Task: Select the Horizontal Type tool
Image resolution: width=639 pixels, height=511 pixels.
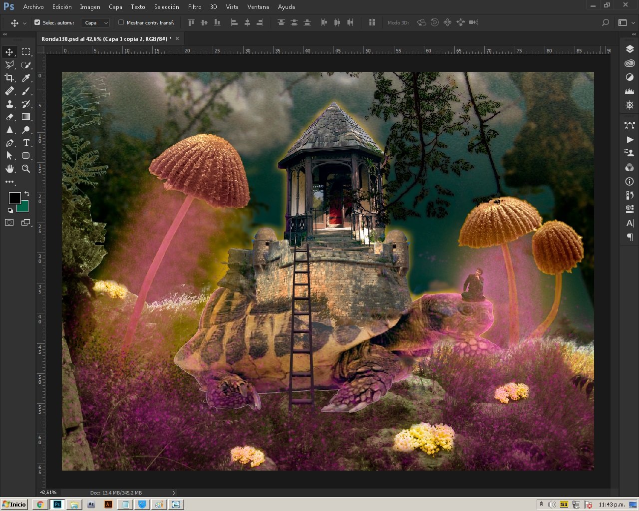Action: [x=26, y=143]
